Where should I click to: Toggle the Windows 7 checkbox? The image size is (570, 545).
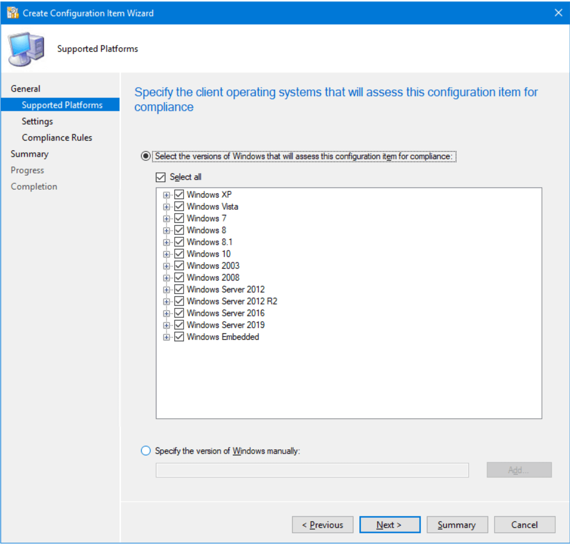(x=179, y=218)
